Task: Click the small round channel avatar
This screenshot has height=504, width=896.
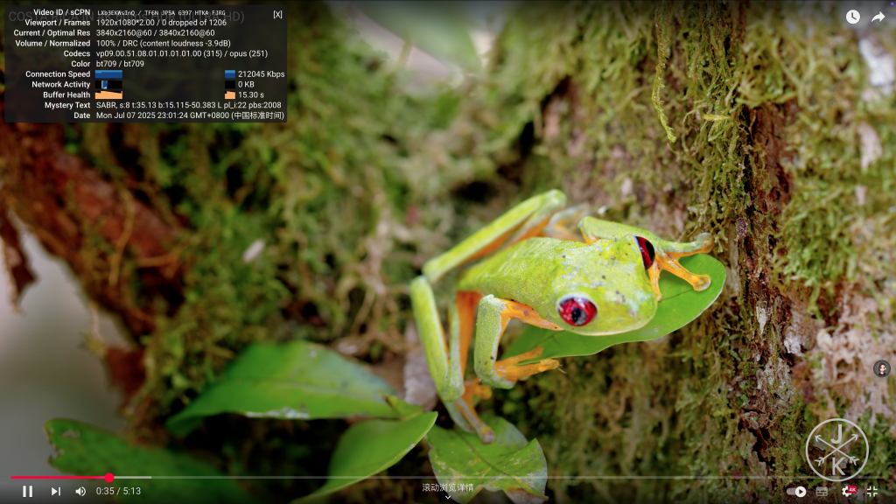Action: pos(881,368)
